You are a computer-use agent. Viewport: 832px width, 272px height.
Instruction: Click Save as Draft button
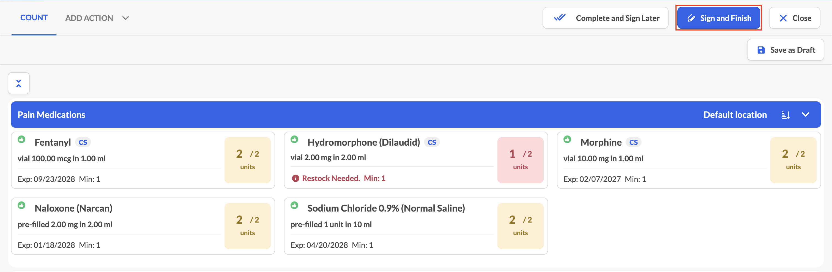coord(786,50)
